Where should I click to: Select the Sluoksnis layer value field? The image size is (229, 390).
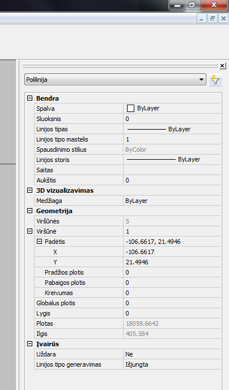172,119
